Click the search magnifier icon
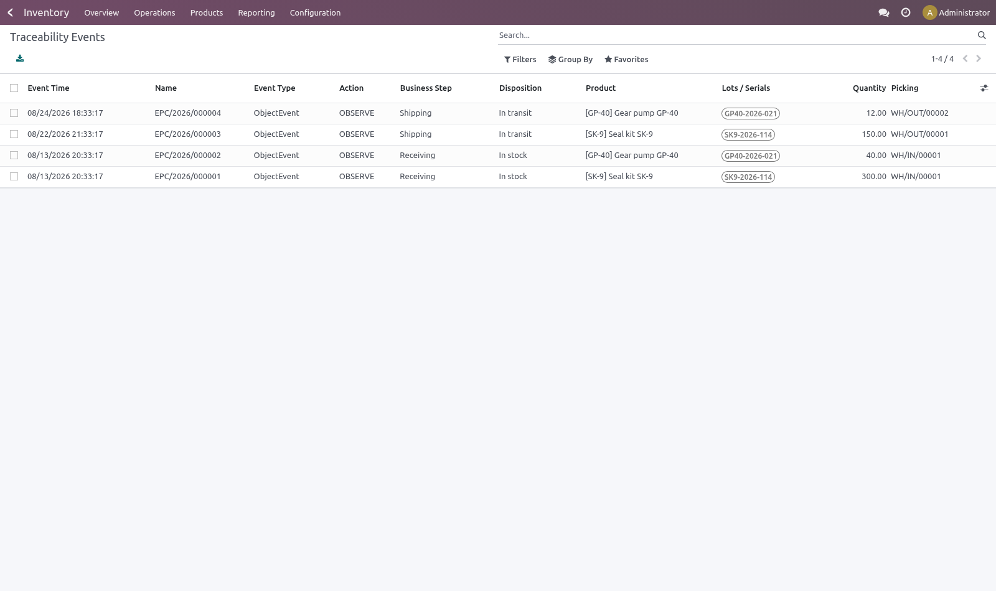996x591 pixels. (982, 35)
